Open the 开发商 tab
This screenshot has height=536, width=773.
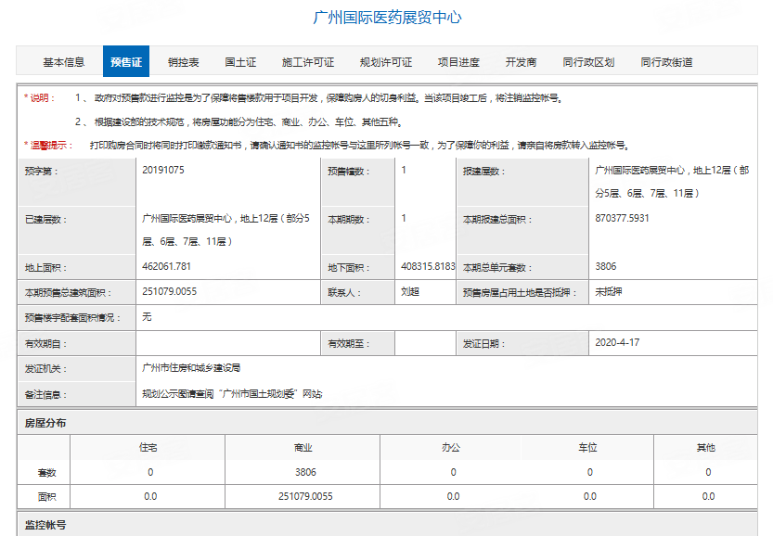pos(521,62)
